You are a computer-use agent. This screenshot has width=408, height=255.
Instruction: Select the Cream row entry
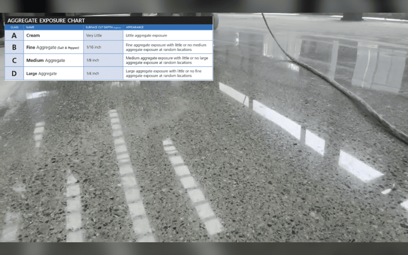(33, 35)
